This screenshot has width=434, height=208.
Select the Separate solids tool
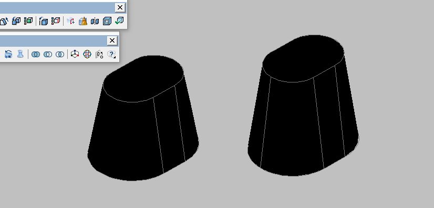[x=95, y=21]
